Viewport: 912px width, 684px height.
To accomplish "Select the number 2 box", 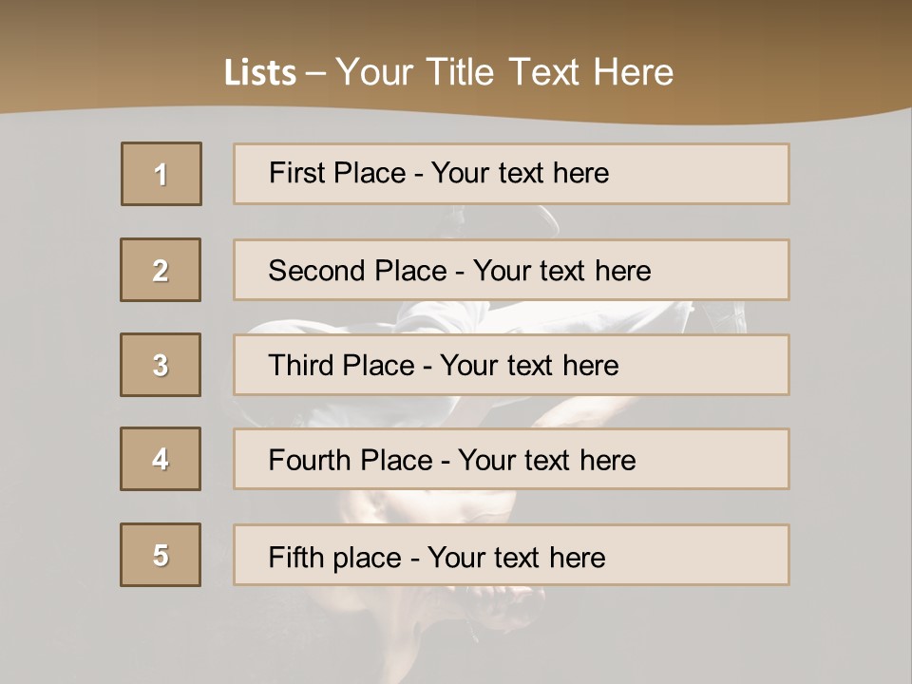I will (161, 270).
